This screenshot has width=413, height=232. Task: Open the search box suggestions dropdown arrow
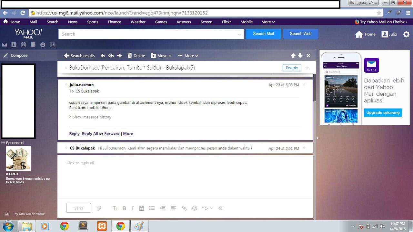[239, 34]
